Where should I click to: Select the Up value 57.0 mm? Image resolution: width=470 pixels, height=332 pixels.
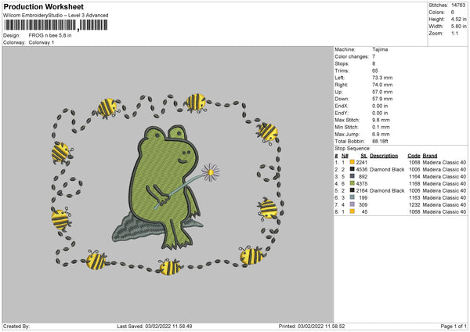(x=382, y=92)
